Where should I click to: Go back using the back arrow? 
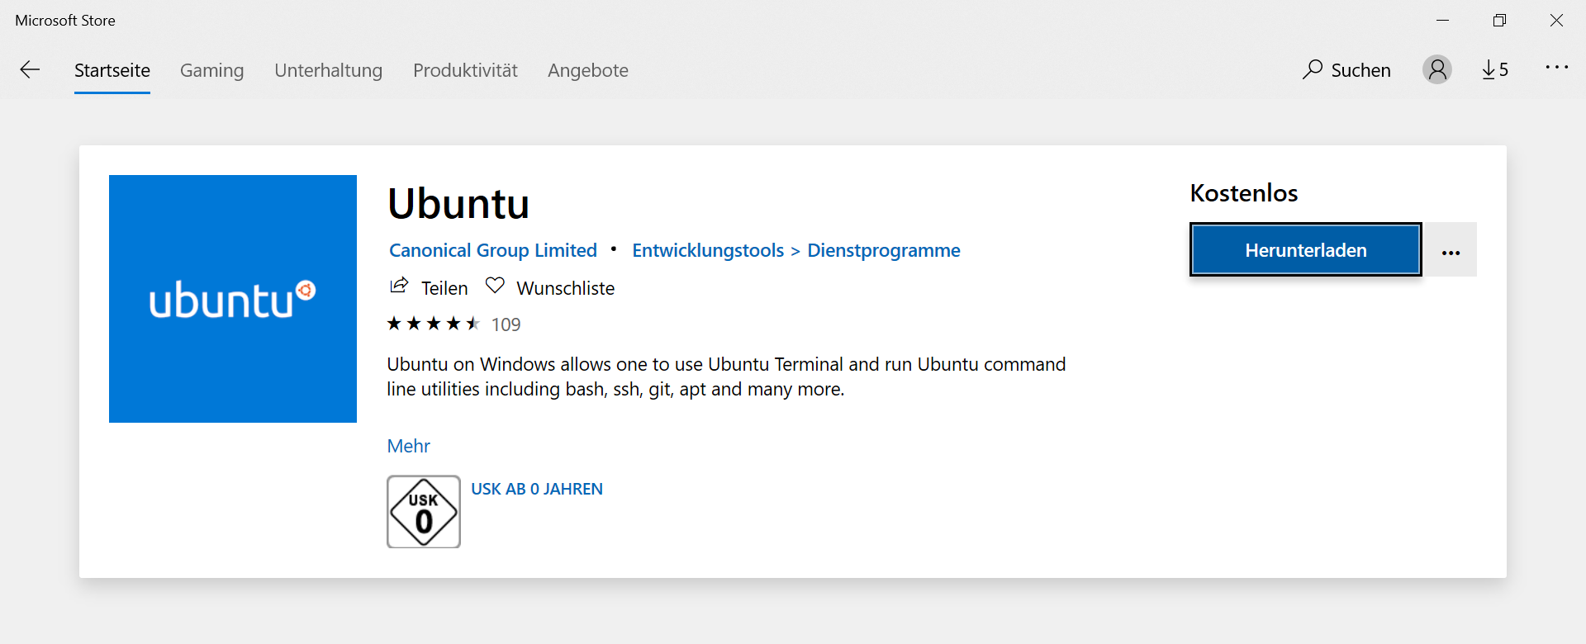tap(30, 70)
